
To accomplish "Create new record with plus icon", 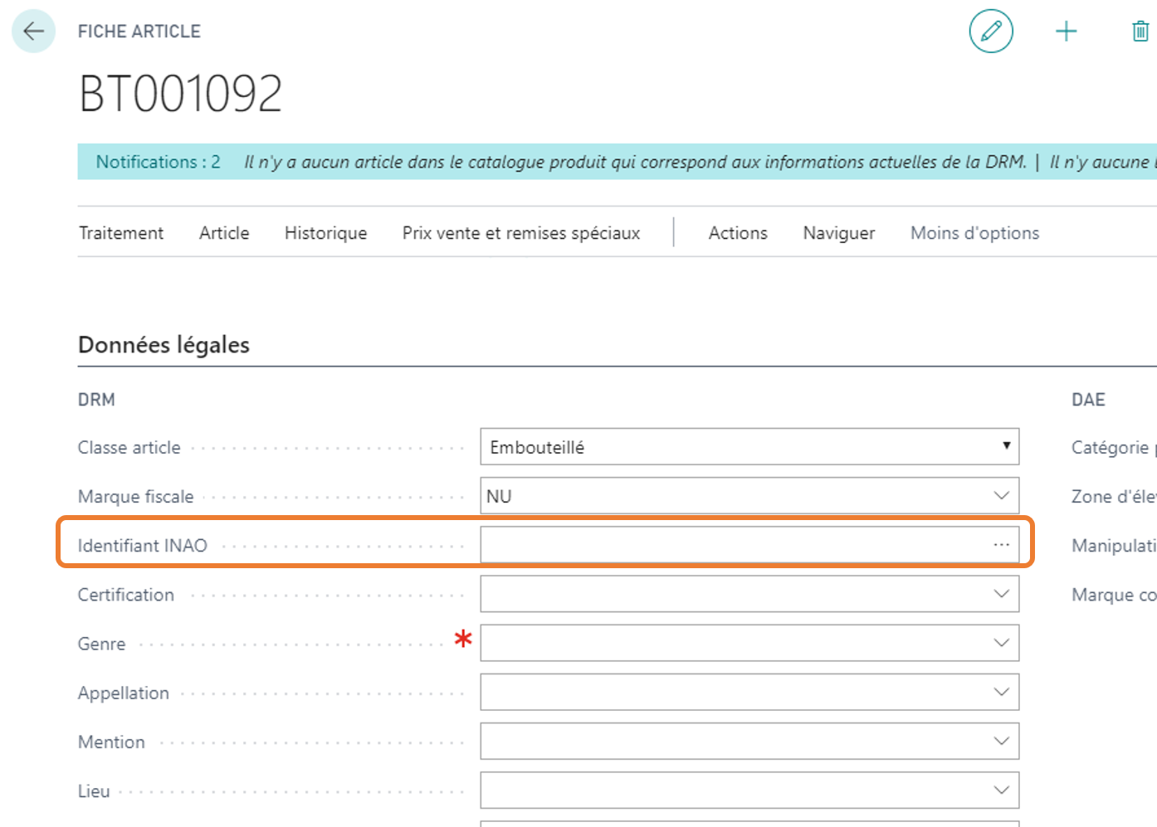I will coord(1066,32).
